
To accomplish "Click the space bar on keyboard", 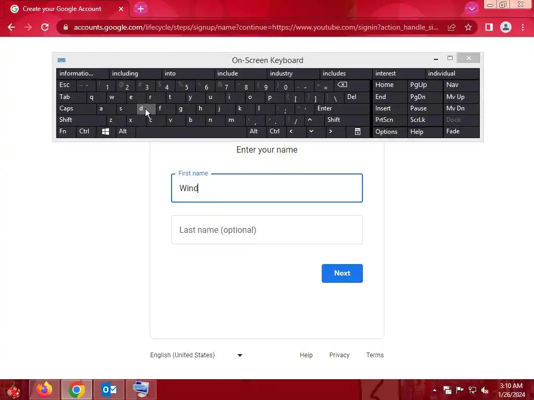I will click(x=191, y=131).
